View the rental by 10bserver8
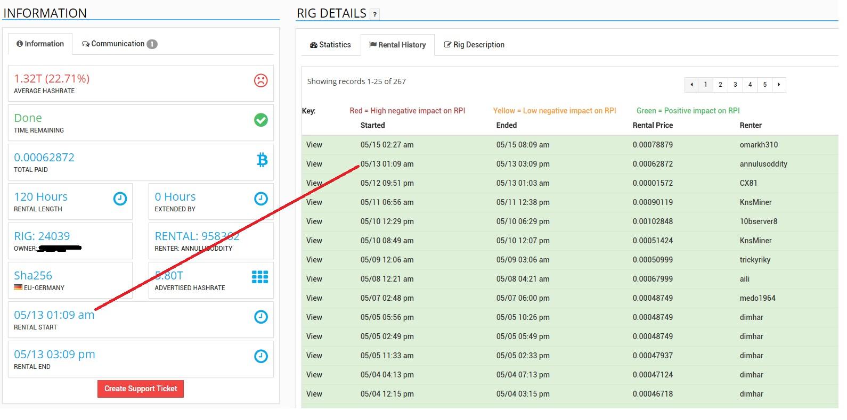847x420 pixels. (x=314, y=221)
